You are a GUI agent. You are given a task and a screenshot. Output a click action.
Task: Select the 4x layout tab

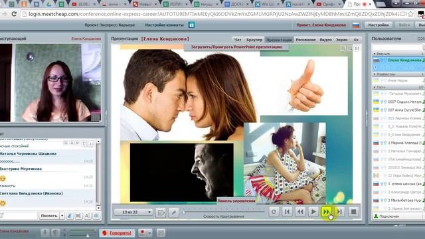[356, 40]
